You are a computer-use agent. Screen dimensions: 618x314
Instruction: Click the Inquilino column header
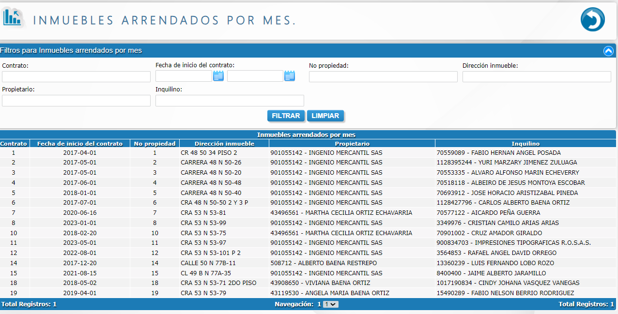tap(525, 144)
